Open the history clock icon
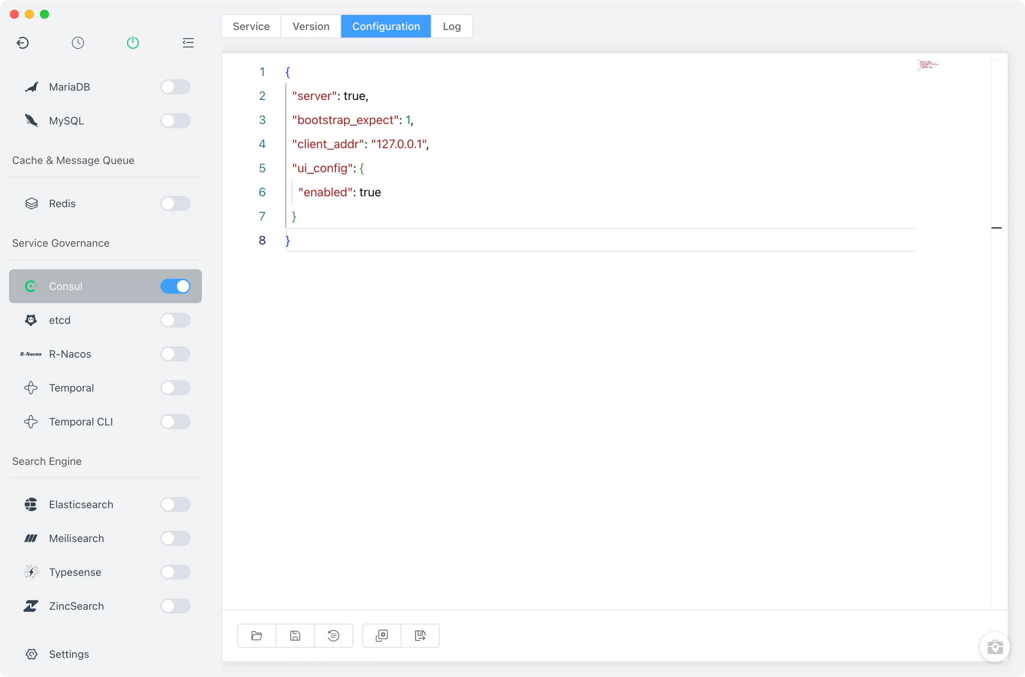Screen dimensions: 1025x677 coord(78,43)
